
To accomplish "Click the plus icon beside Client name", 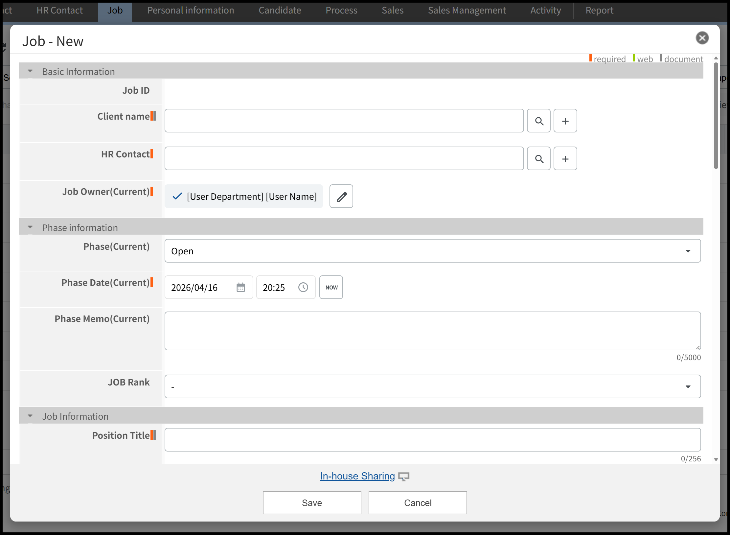I will [x=565, y=121].
